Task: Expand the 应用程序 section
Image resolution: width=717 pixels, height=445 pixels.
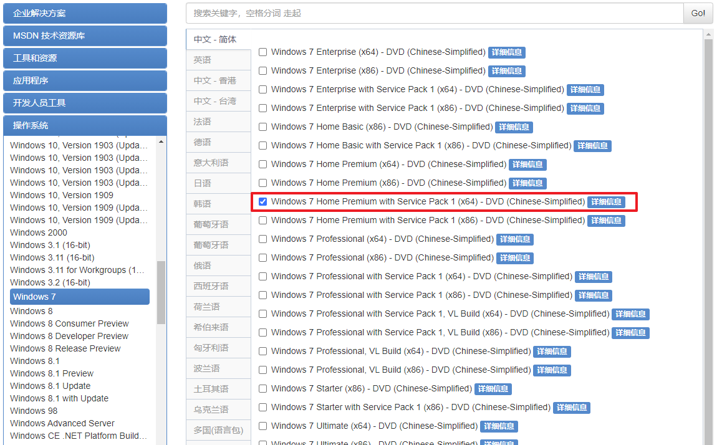Action: tap(85, 80)
